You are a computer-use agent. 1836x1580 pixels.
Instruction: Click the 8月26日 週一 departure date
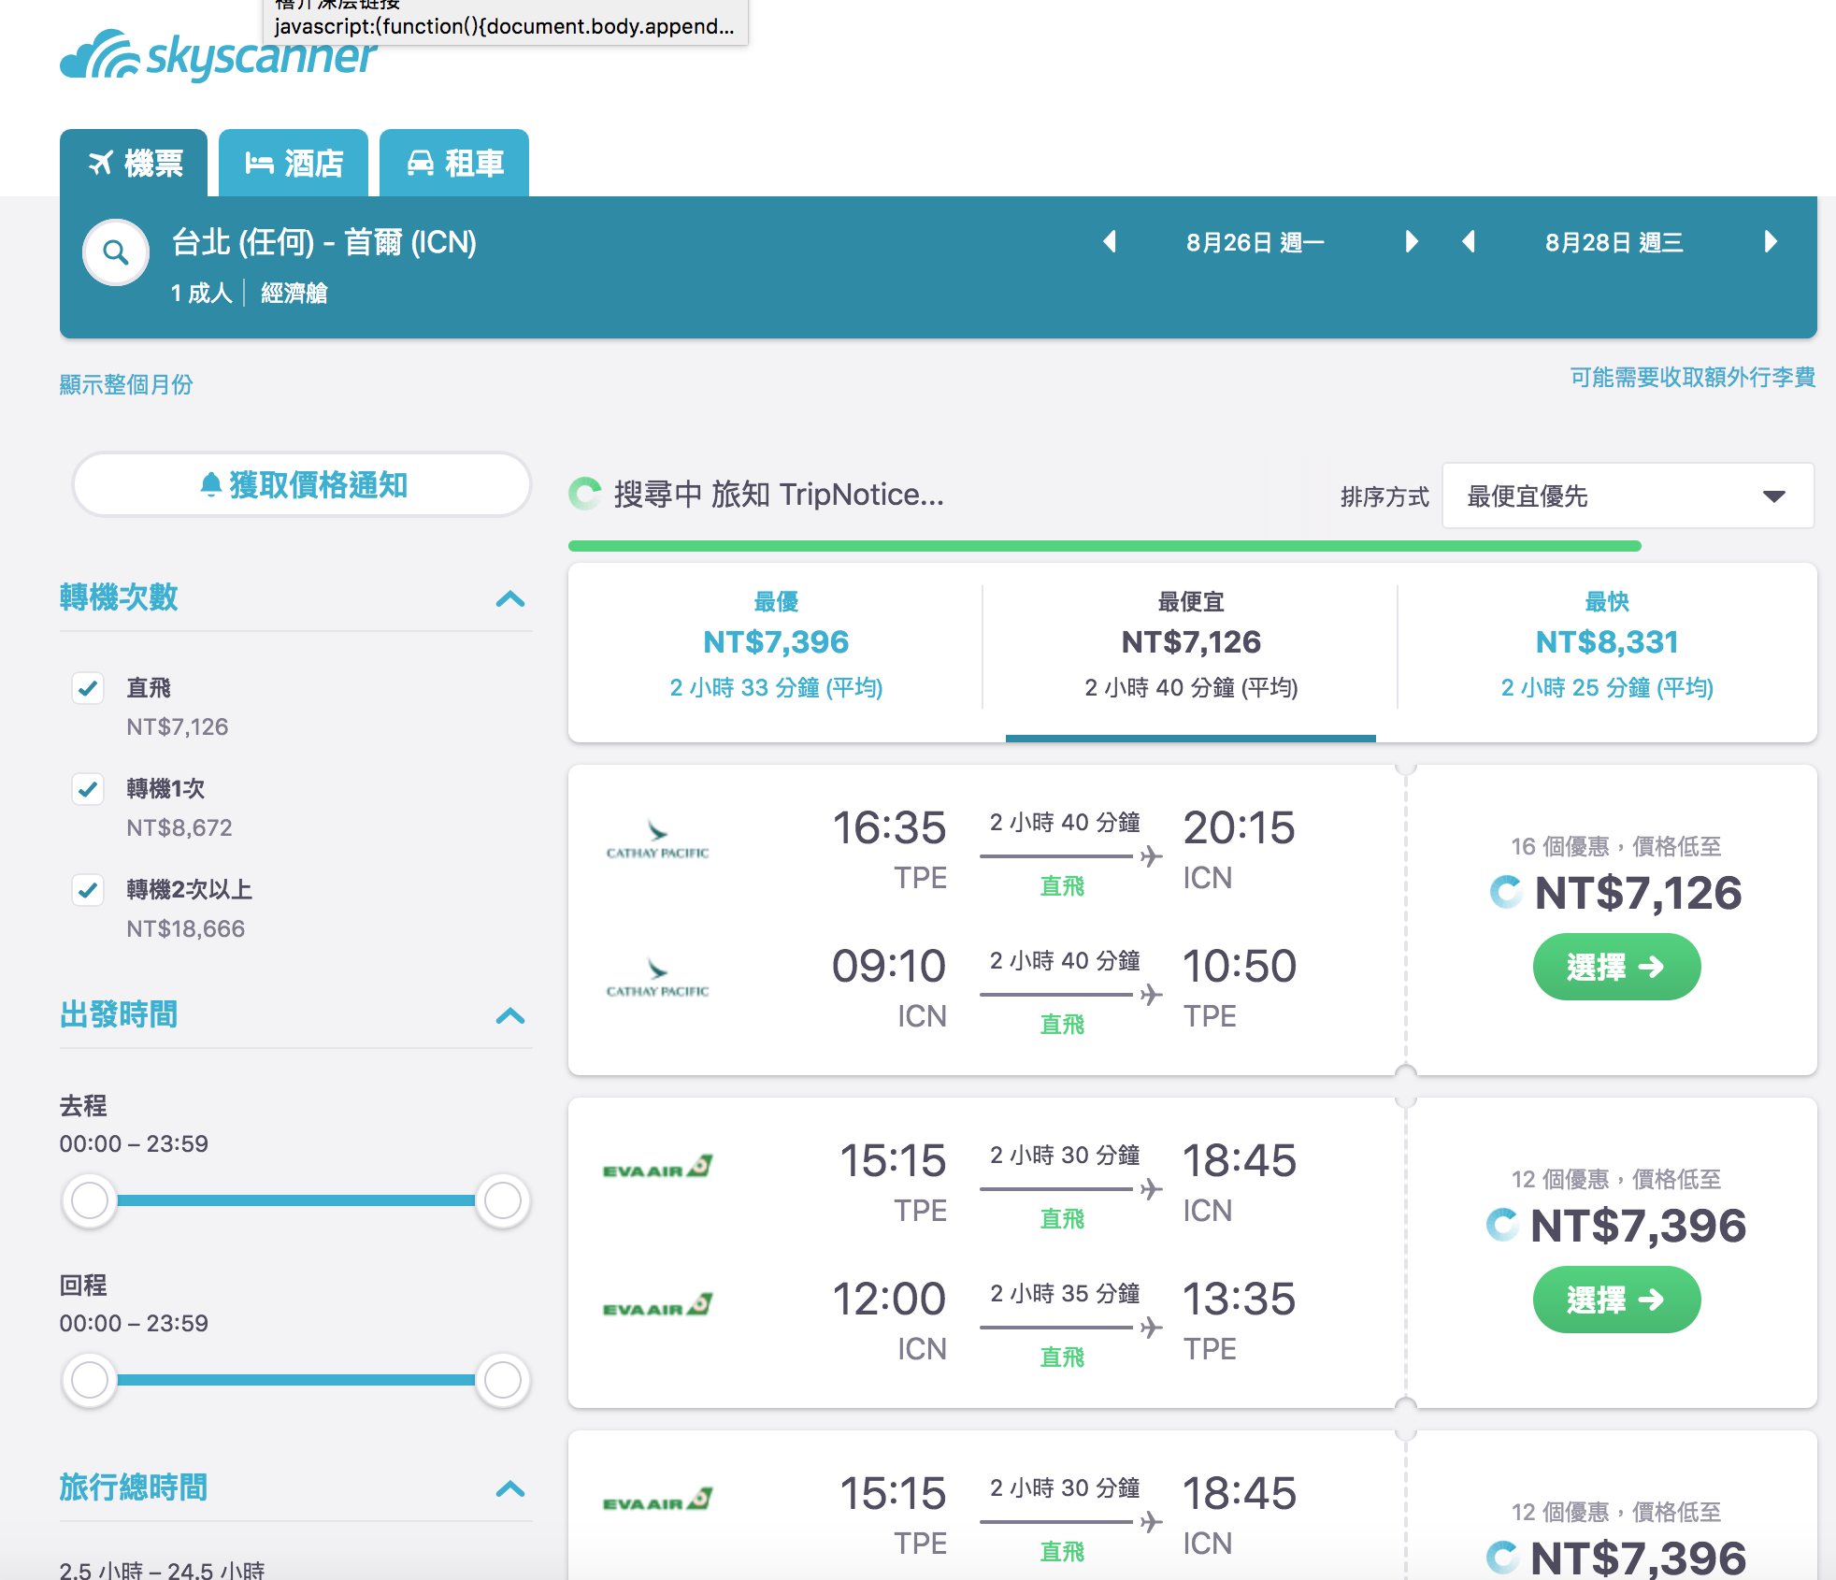[1255, 243]
